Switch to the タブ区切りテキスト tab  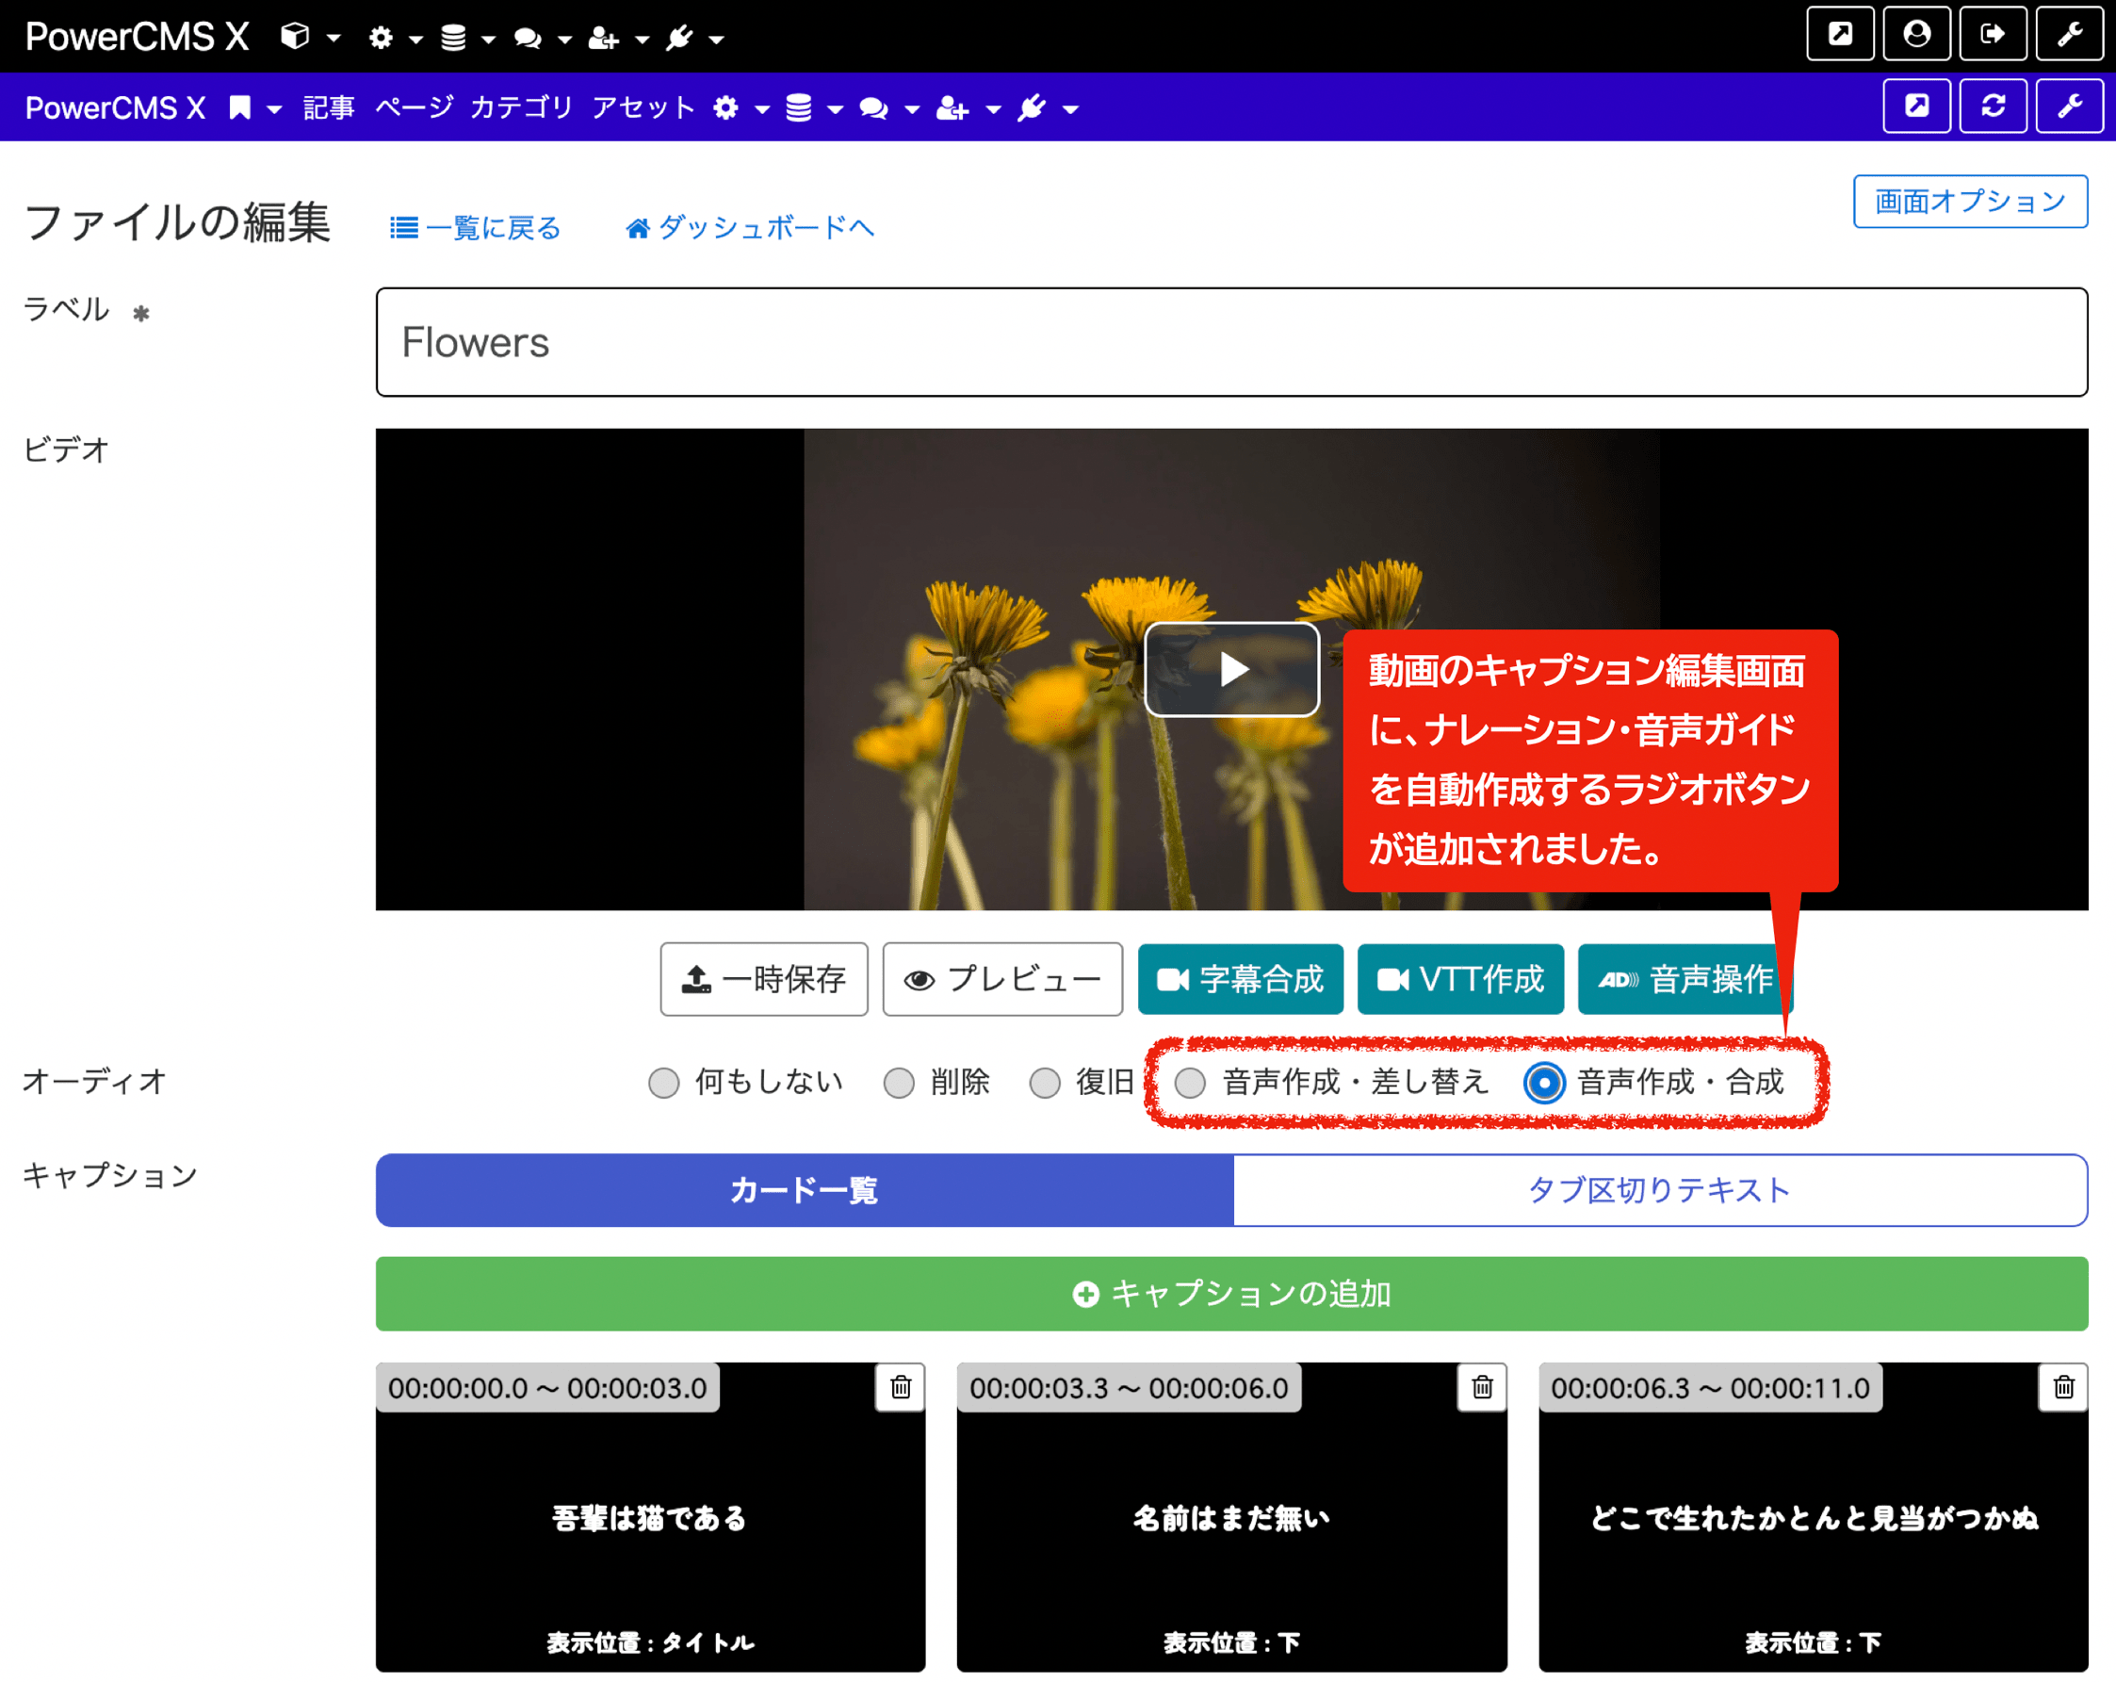(1659, 1190)
